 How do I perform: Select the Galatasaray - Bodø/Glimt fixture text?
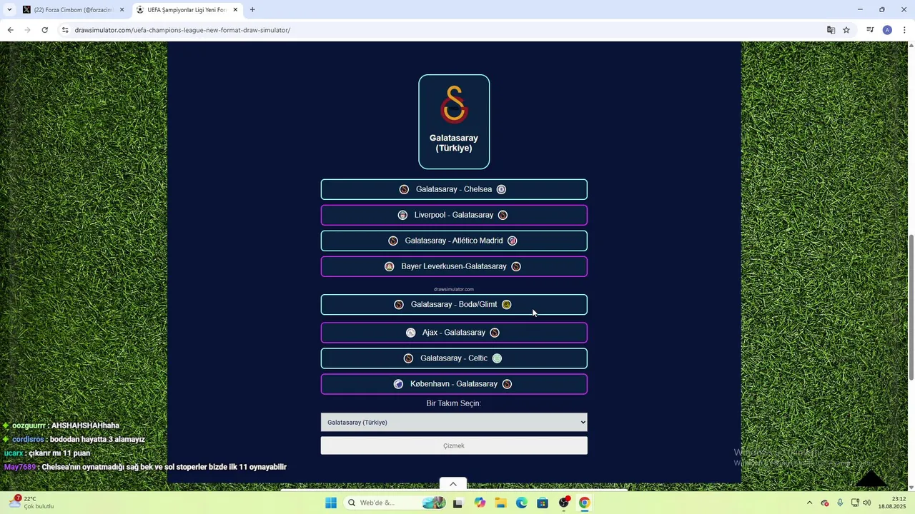click(x=454, y=304)
